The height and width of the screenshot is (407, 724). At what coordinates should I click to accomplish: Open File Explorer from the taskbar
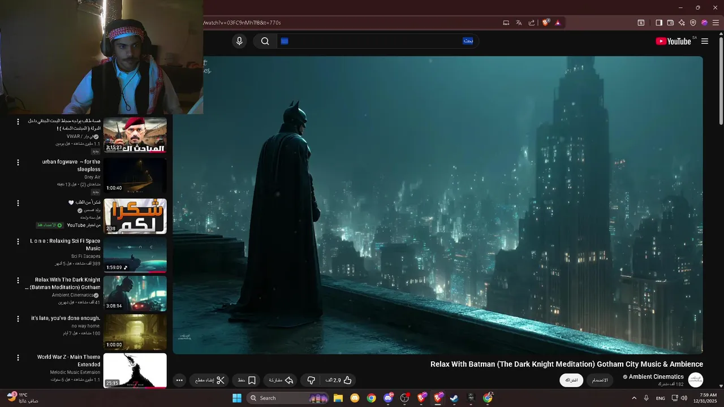(x=338, y=398)
